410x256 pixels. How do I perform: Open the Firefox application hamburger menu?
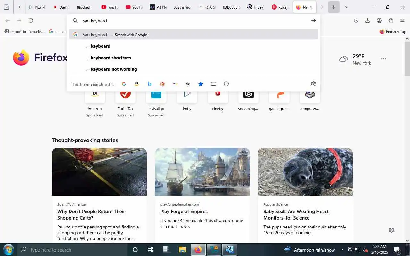(402, 20)
